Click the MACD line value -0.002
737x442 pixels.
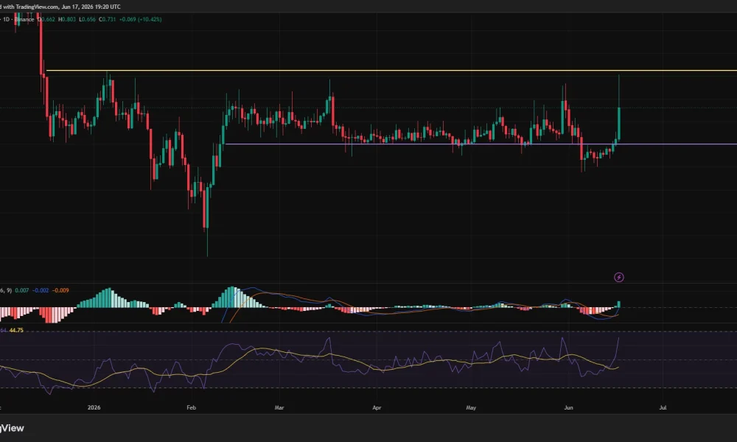41,290
